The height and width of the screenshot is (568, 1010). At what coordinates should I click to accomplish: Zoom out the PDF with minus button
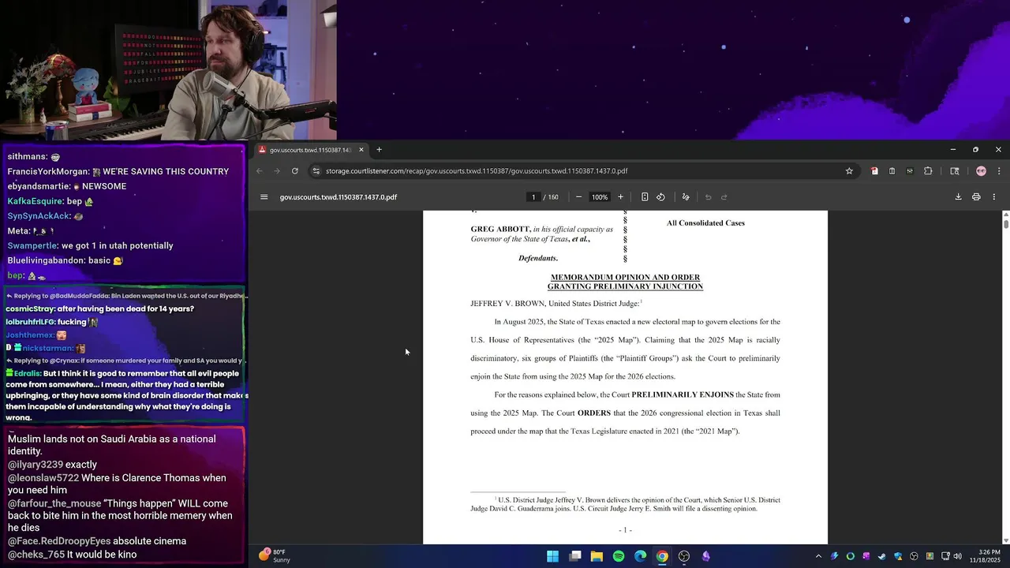tap(578, 197)
